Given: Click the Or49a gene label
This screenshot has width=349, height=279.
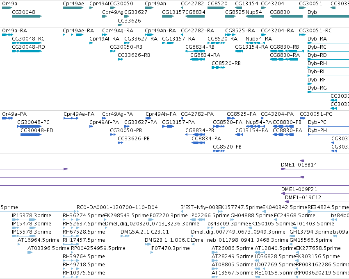Looking at the screenshot, I should (x=9, y=4).
